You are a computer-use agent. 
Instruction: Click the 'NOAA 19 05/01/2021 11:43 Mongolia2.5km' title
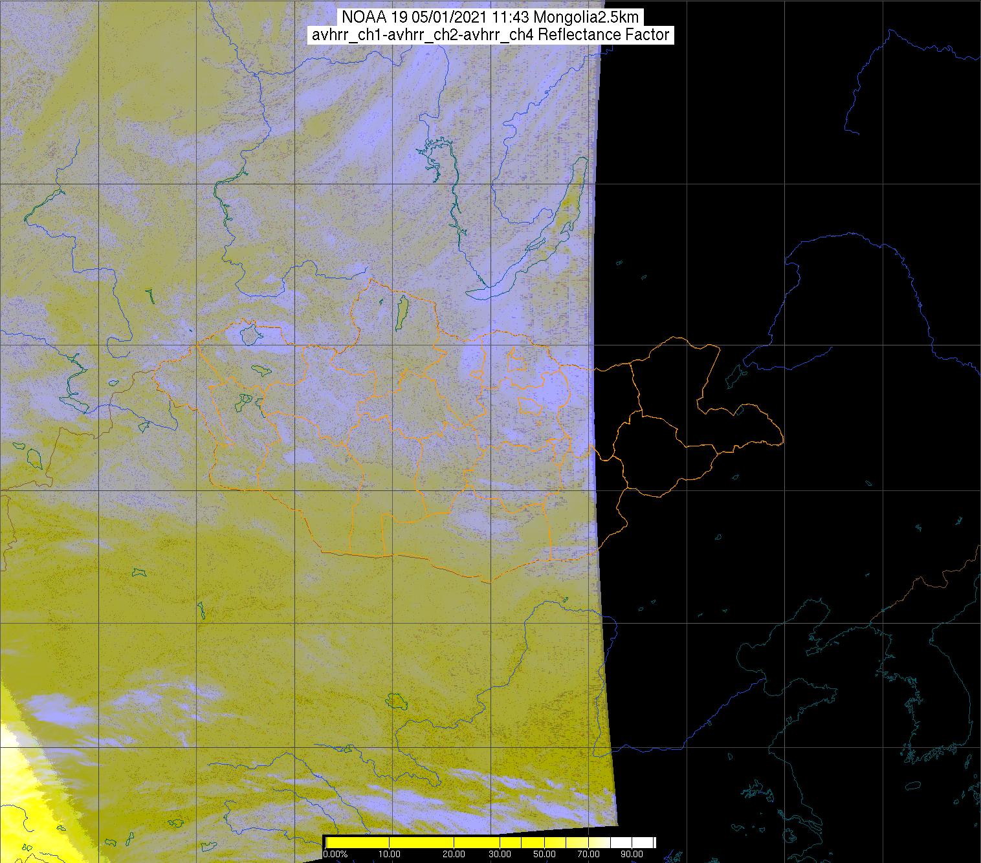coord(490,17)
